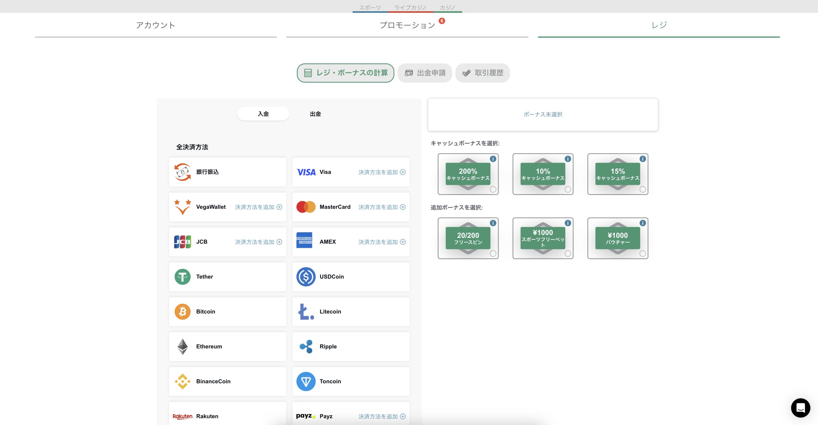Click info icon on ¥1000 voucher card
The height and width of the screenshot is (425, 818).
643,223
